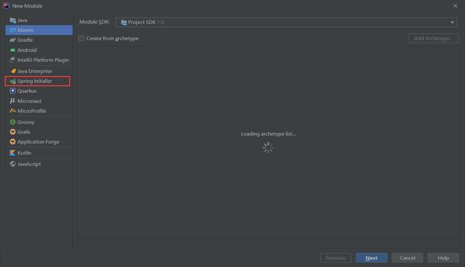Choose Grails label in the list
465x267 pixels.
click(24, 132)
